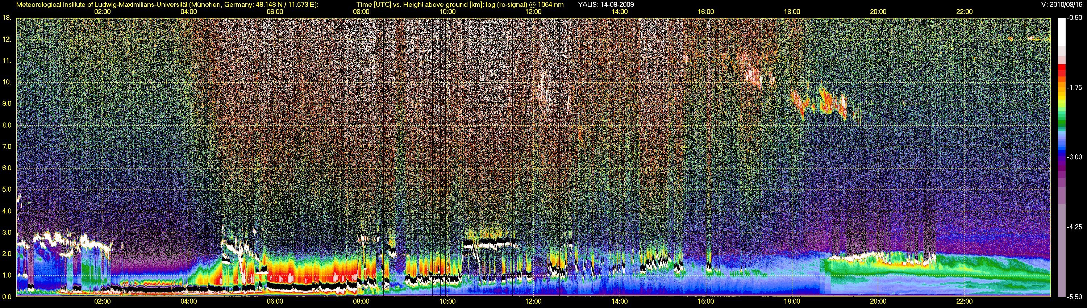Click the version text 'V: 2010/03/16'
This screenshot has height=308, width=1087.
[1061, 5]
